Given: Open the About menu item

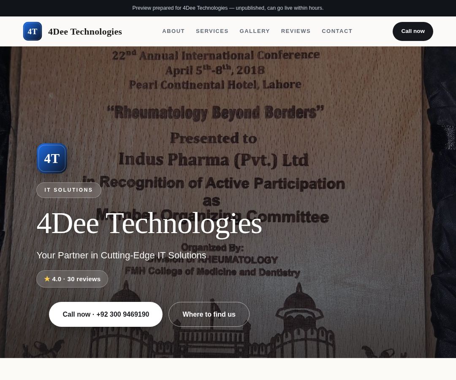Looking at the screenshot, I should click(x=174, y=31).
